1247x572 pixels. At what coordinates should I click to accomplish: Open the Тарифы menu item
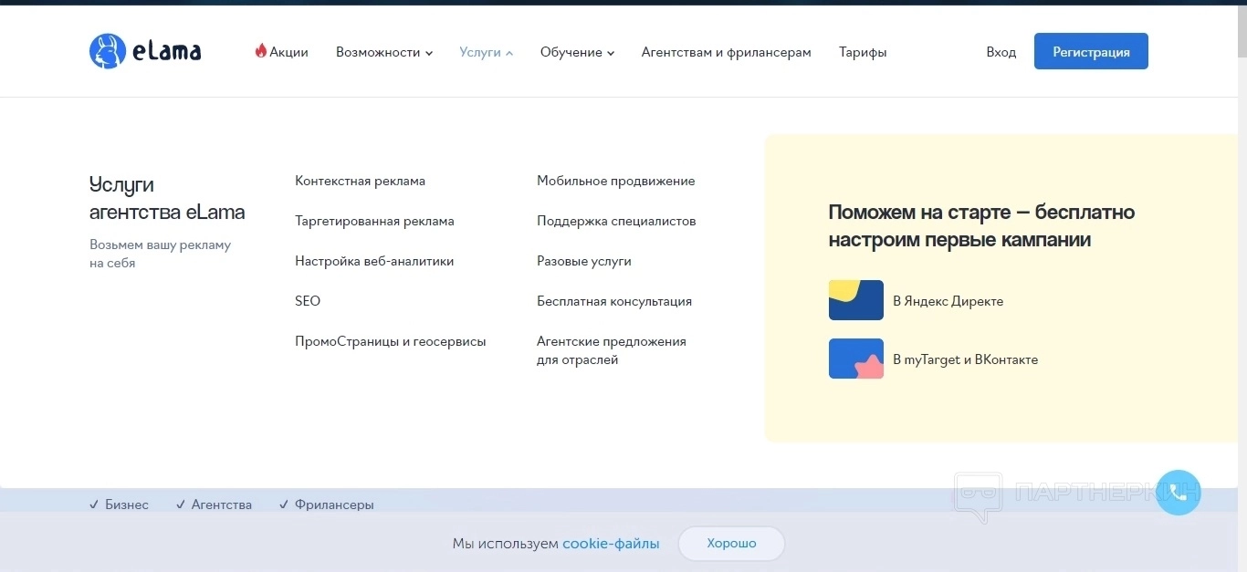tap(863, 53)
